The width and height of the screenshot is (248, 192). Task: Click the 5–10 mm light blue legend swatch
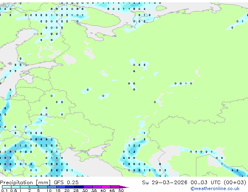43,187
